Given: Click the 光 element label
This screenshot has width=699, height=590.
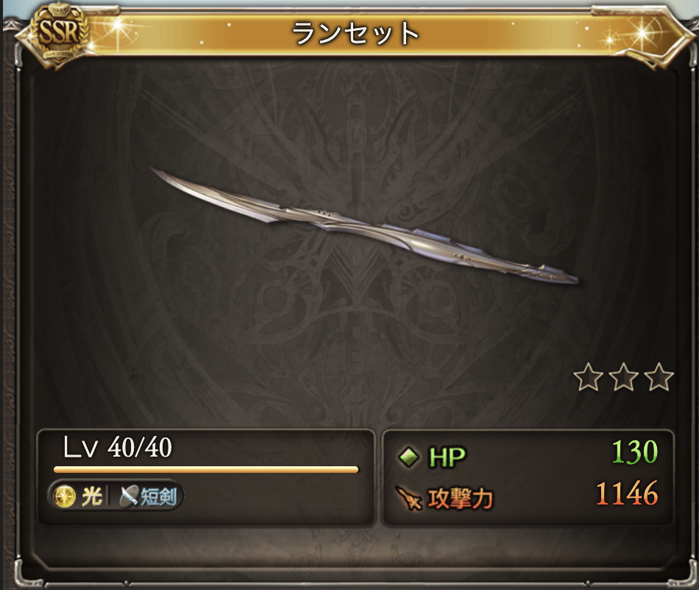Looking at the screenshot, I should [x=91, y=496].
